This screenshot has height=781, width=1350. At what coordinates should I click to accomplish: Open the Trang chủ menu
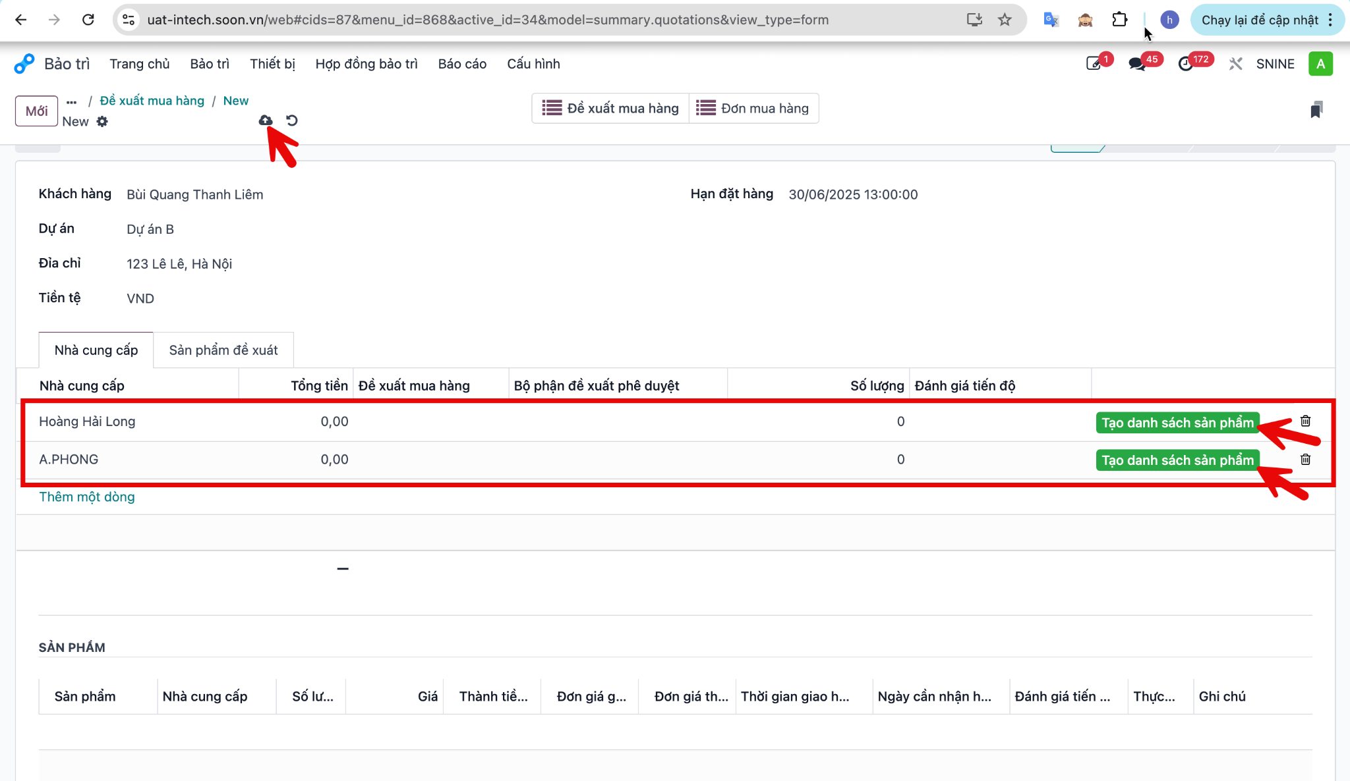pyautogui.click(x=140, y=64)
